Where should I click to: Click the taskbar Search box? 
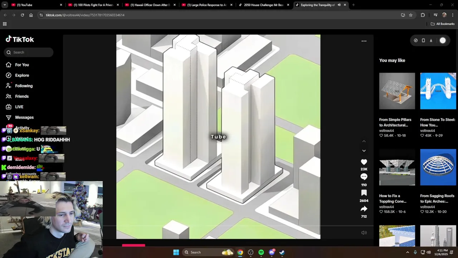pyautogui.click(x=209, y=252)
